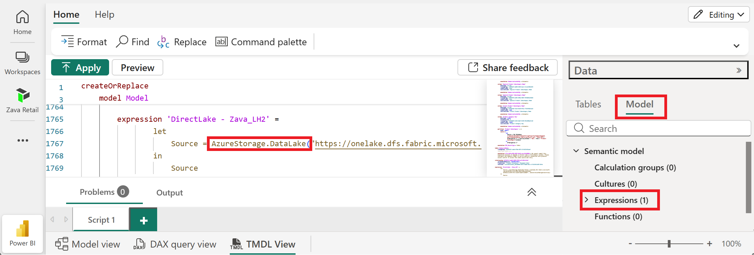Select Calculation groups (0)
Screen dimensions: 754x255
click(635, 168)
